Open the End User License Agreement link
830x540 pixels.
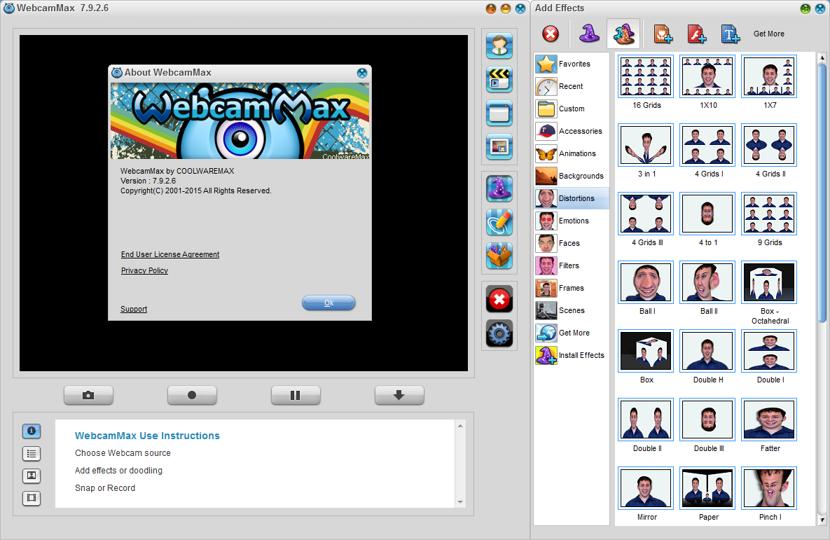pyautogui.click(x=170, y=255)
